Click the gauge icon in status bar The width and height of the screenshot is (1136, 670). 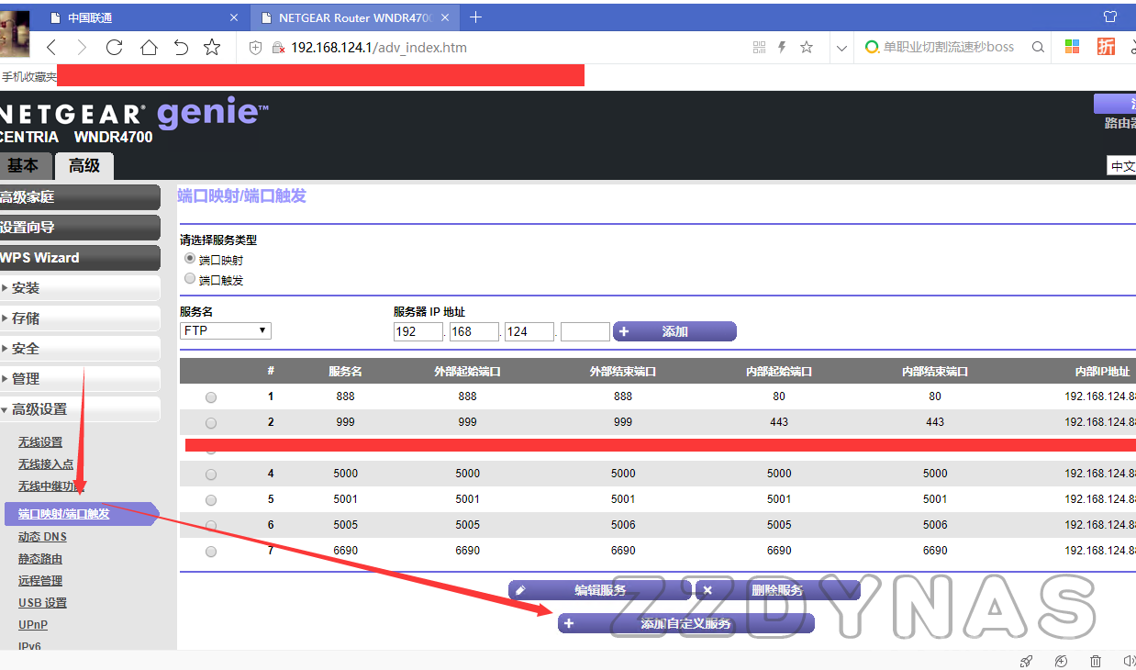click(1062, 661)
